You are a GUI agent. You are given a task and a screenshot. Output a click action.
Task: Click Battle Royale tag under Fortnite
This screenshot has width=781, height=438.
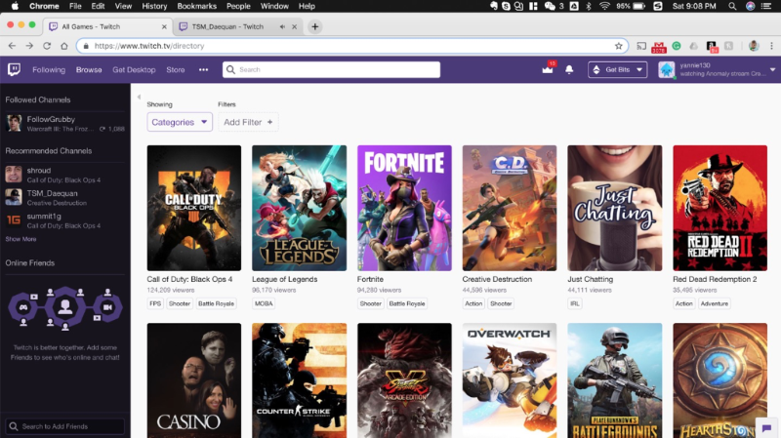point(407,303)
